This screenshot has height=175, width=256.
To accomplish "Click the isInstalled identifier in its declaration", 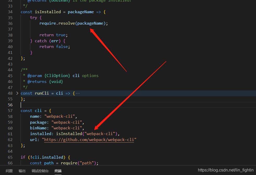I will tap(48, 12).
